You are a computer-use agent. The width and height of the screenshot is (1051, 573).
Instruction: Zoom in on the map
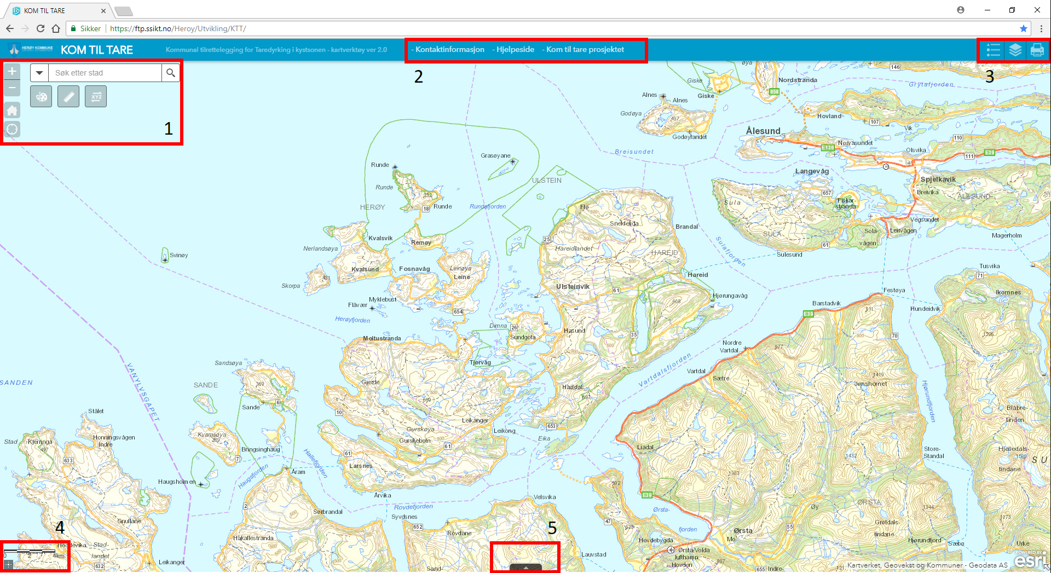[x=12, y=72]
